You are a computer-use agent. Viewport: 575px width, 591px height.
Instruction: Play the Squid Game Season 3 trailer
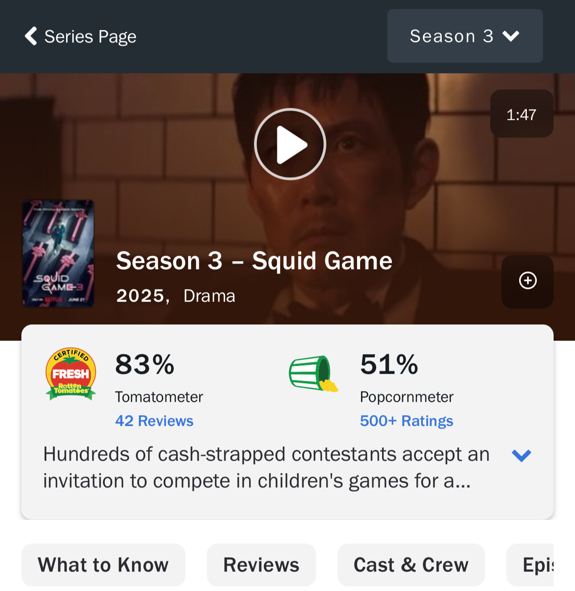(x=290, y=144)
